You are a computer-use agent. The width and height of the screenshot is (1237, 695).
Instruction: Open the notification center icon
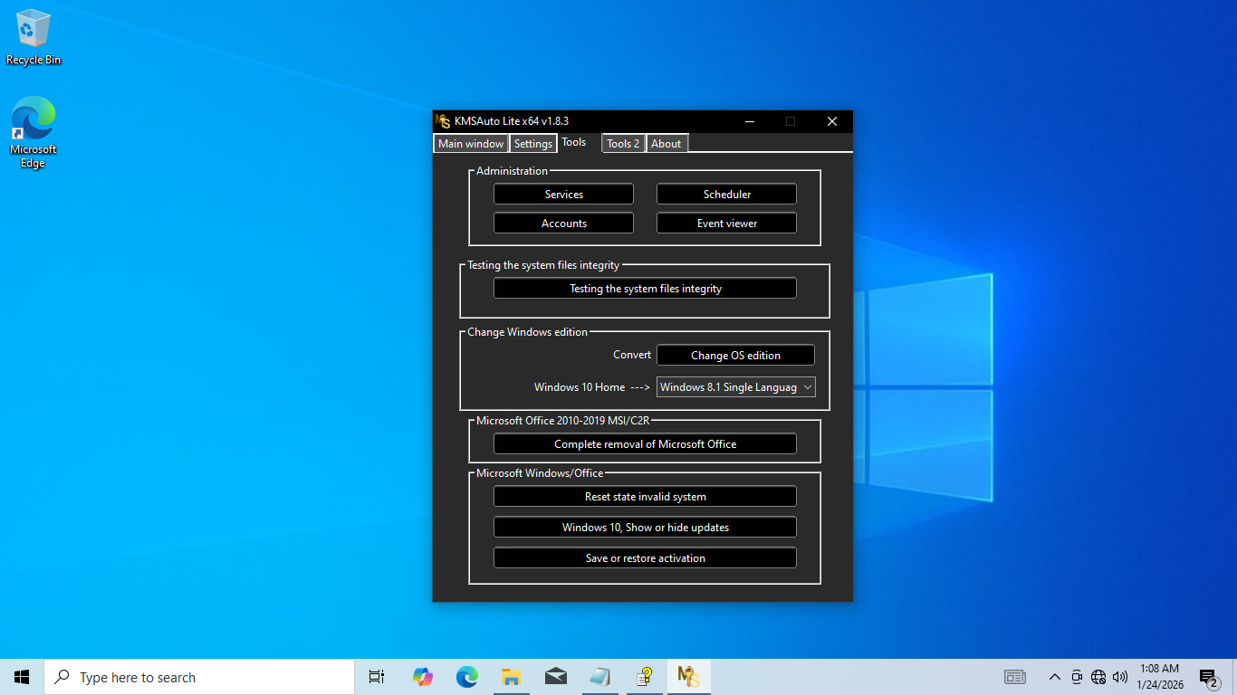point(1208,677)
